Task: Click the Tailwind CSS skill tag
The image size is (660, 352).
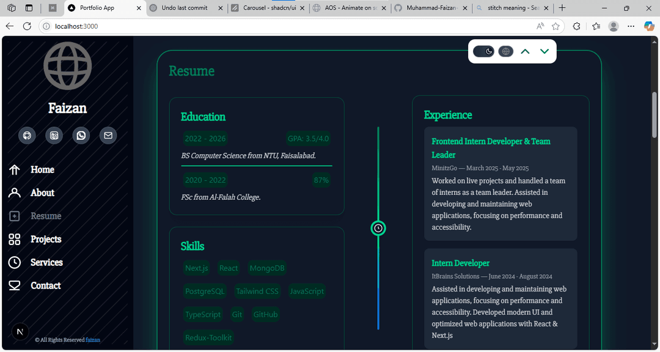Action: pos(257,291)
